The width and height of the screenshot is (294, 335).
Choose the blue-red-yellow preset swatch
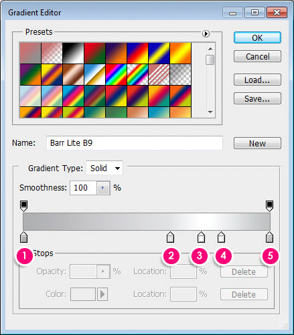click(137, 53)
